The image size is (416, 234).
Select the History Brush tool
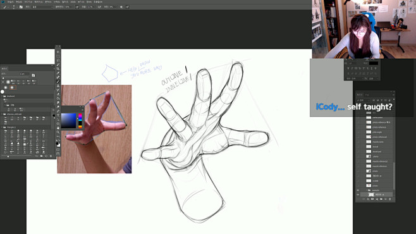tap(58, 90)
